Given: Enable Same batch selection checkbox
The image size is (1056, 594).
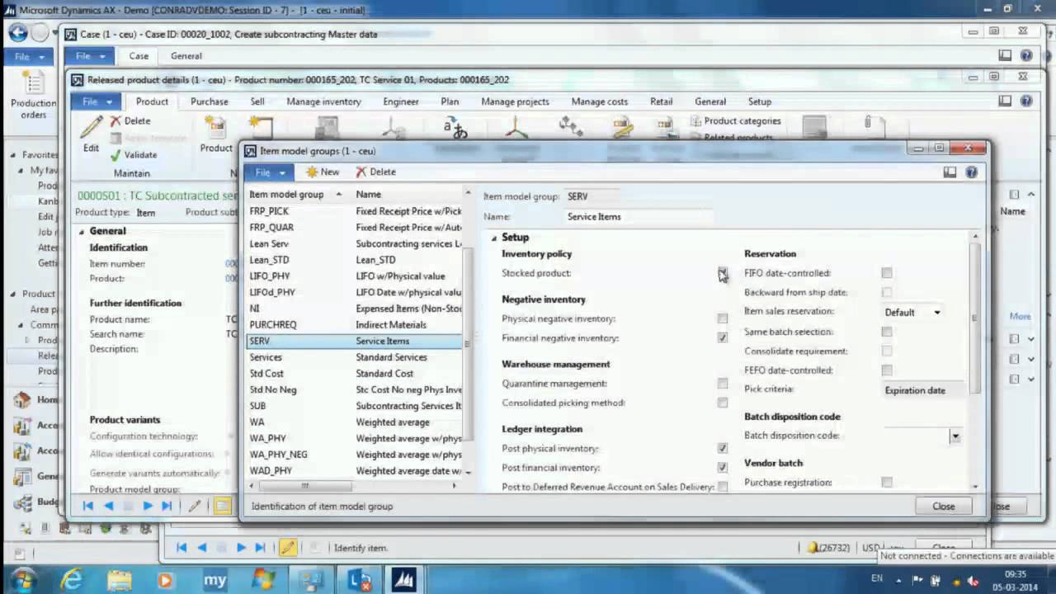Looking at the screenshot, I should 887,332.
